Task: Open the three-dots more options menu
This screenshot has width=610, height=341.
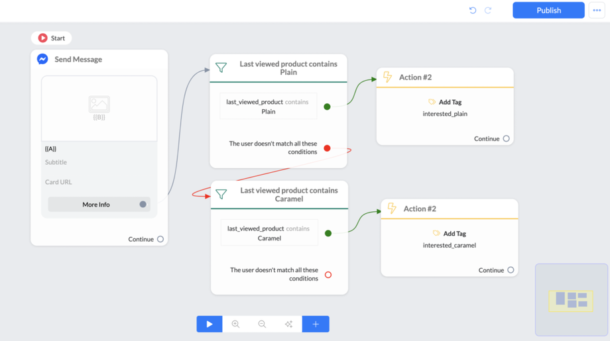Action: click(x=597, y=11)
